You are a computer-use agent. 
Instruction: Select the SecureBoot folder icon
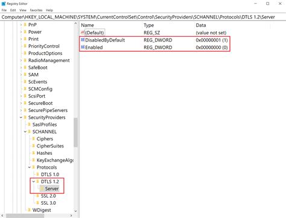(25, 103)
